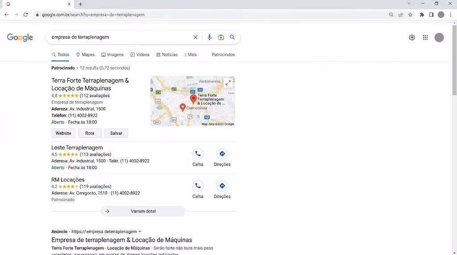Viewport: 457px width, 255px height.
Task: Switch to the Imagens tab
Action: pyautogui.click(x=112, y=55)
